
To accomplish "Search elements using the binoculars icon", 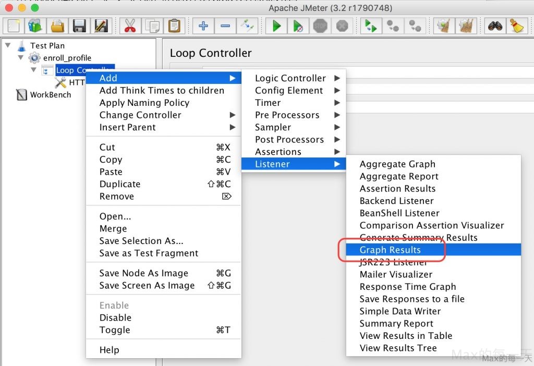I will 494,25.
